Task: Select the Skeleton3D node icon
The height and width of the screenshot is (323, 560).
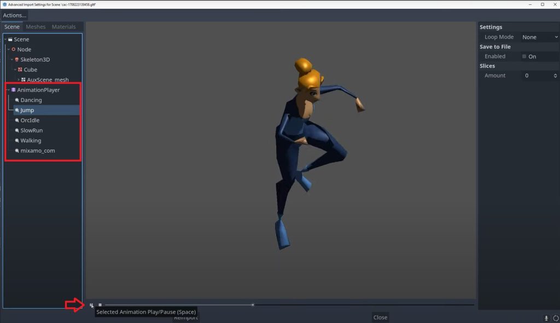Action: 16,59
